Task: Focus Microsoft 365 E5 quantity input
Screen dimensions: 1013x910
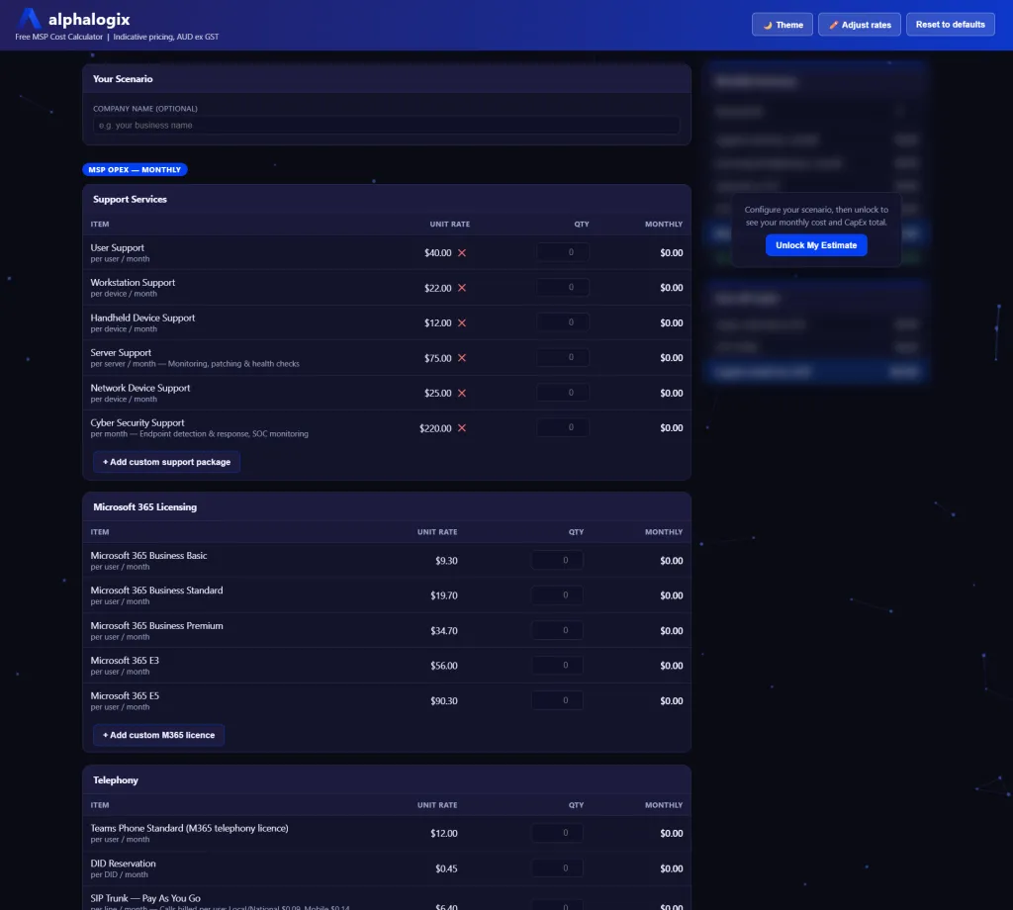Action: tap(558, 700)
